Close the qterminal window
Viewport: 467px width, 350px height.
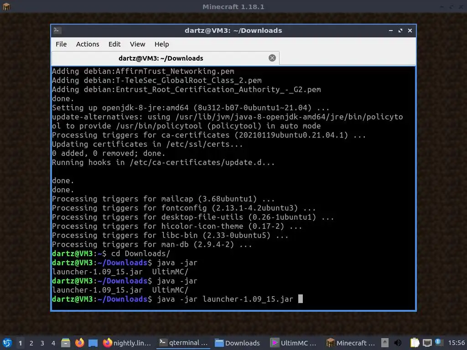pos(410,31)
